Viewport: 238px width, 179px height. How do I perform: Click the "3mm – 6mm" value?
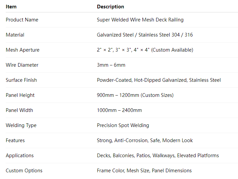pyautogui.click(x=111, y=65)
